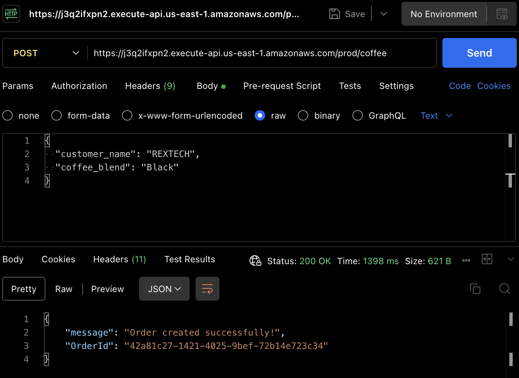This screenshot has width=519, height=378.
Task: Click the HTTP request type icon
Action: tap(11, 14)
